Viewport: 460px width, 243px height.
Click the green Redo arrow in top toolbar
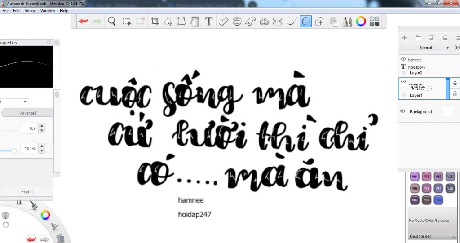(97, 21)
